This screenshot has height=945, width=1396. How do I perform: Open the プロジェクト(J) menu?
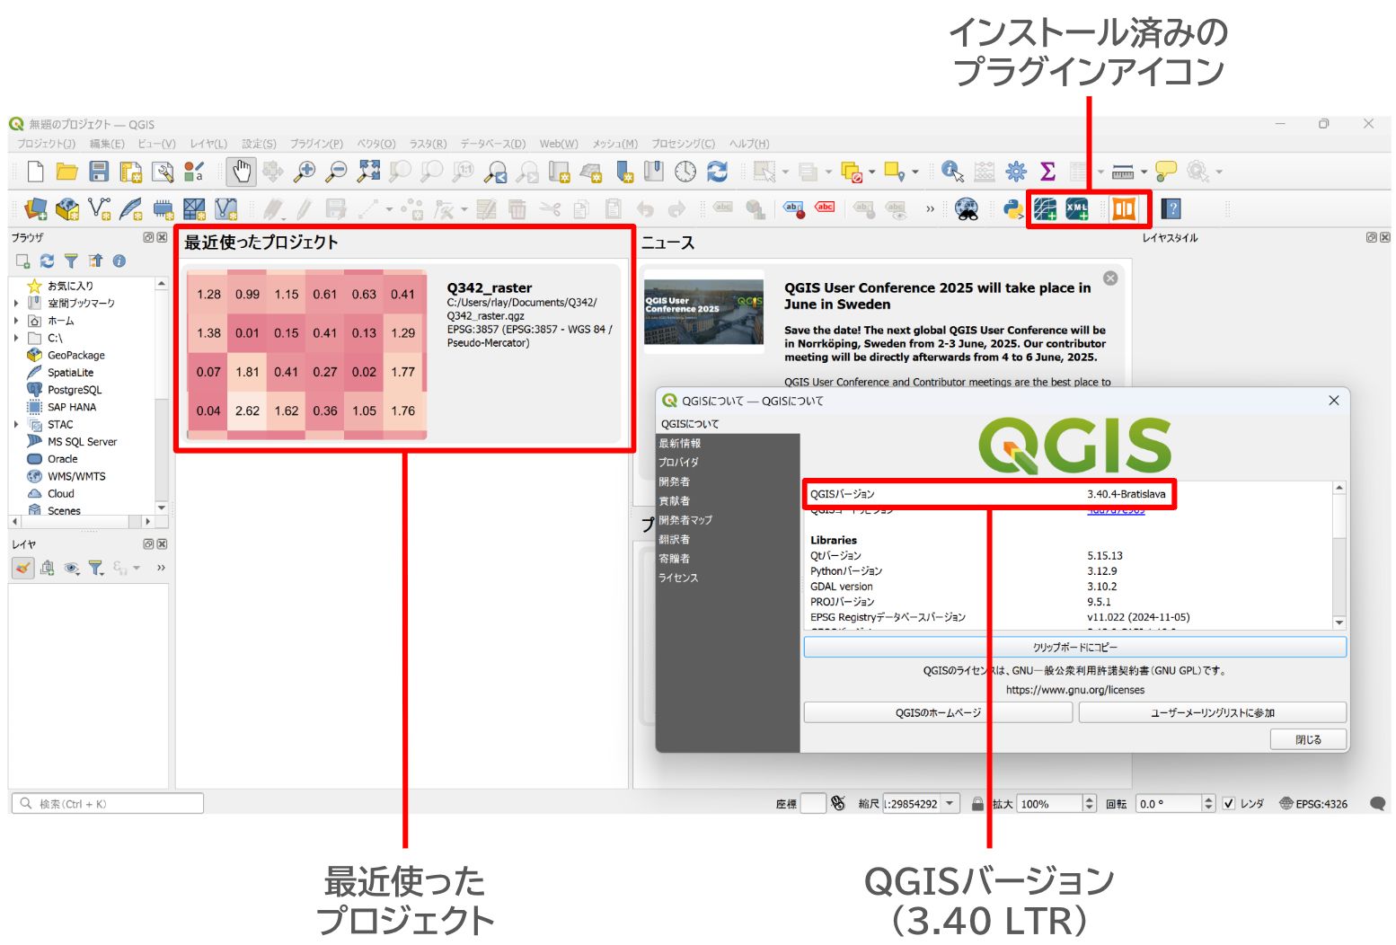(46, 144)
